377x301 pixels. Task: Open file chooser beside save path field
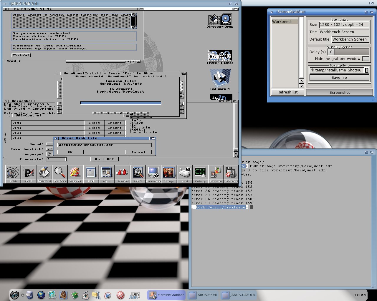click(366, 70)
